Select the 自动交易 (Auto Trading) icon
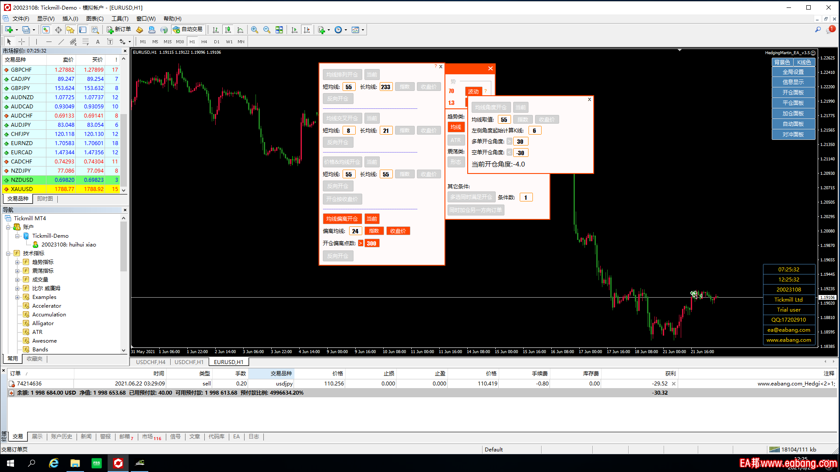 (x=188, y=29)
